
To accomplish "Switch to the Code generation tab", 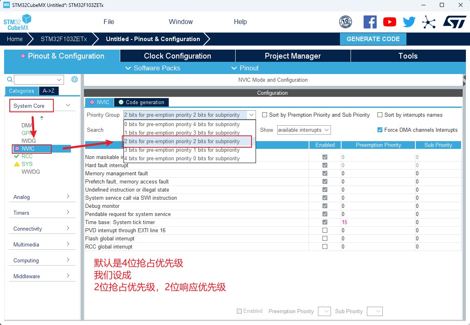I will (x=141, y=102).
